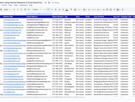
Task: Click the Type Of Work header cell
Action: (103, 17)
